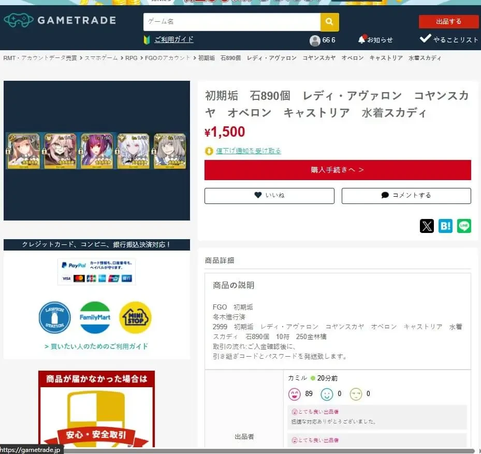481x454 pixels.
Task: Open the やることリスト checkmark
Action: 425,38
